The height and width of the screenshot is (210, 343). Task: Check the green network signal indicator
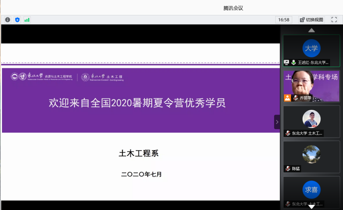27,20
